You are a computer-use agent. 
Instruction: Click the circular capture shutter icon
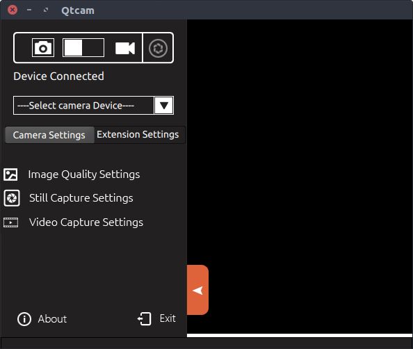[158, 48]
